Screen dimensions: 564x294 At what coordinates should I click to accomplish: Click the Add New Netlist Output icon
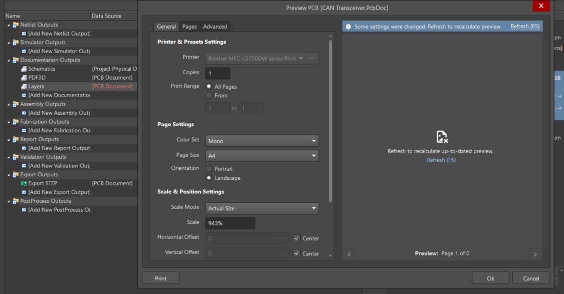click(x=24, y=34)
